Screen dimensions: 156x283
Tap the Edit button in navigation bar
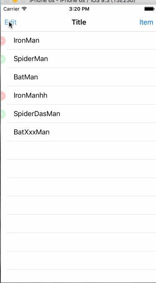10,23
